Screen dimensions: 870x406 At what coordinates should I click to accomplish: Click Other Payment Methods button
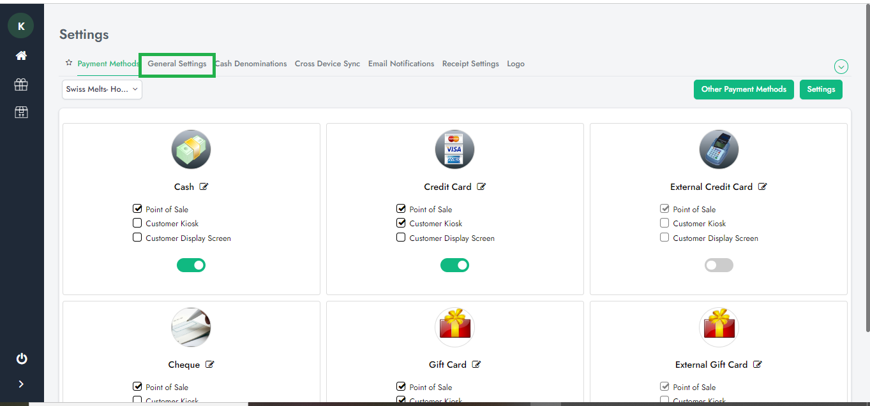coord(744,89)
